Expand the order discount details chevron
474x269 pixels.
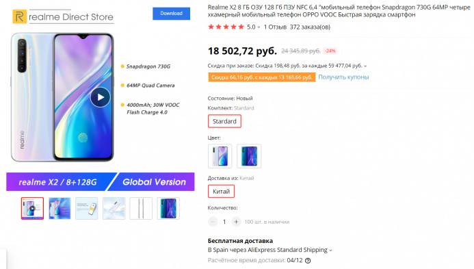[365, 66]
